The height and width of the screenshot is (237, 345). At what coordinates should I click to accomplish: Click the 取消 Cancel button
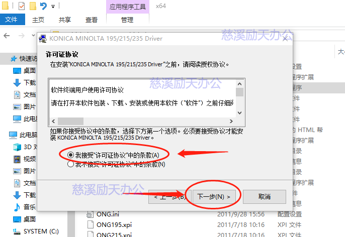click(264, 196)
